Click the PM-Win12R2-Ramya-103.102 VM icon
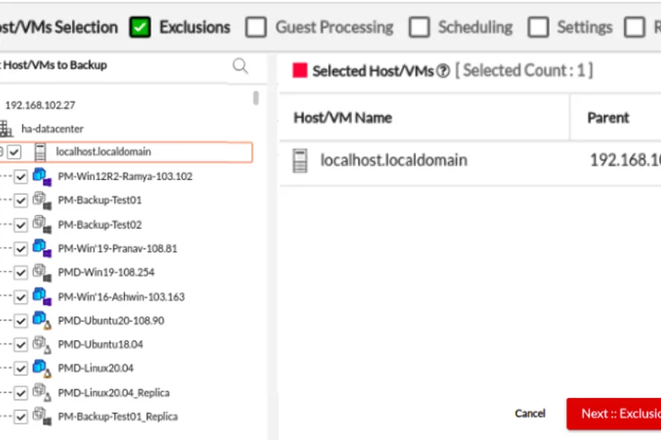Viewport: 661px width, 440px height. click(x=41, y=177)
